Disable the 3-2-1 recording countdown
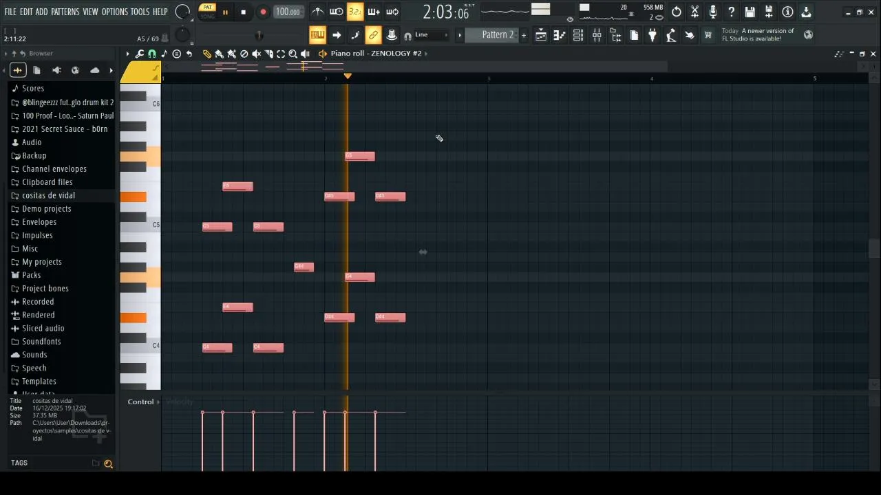The width and height of the screenshot is (881, 495). coord(354,12)
